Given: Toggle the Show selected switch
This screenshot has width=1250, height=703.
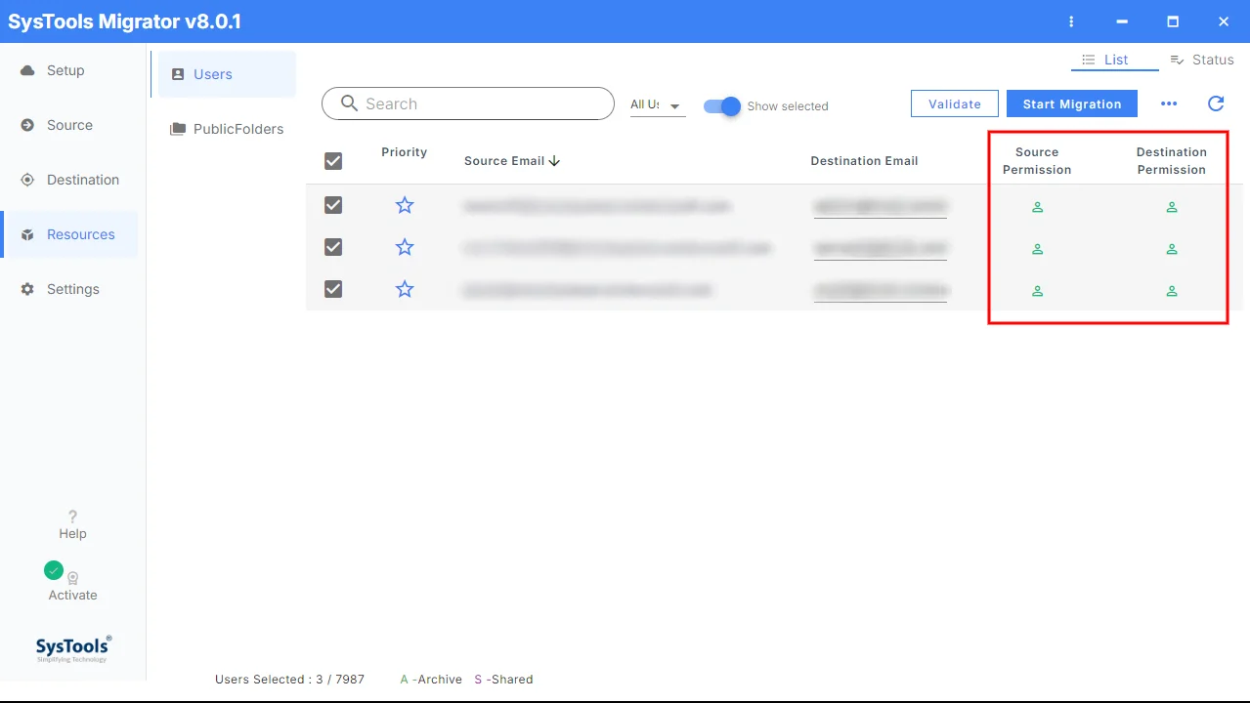Looking at the screenshot, I should tap(723, 105).
